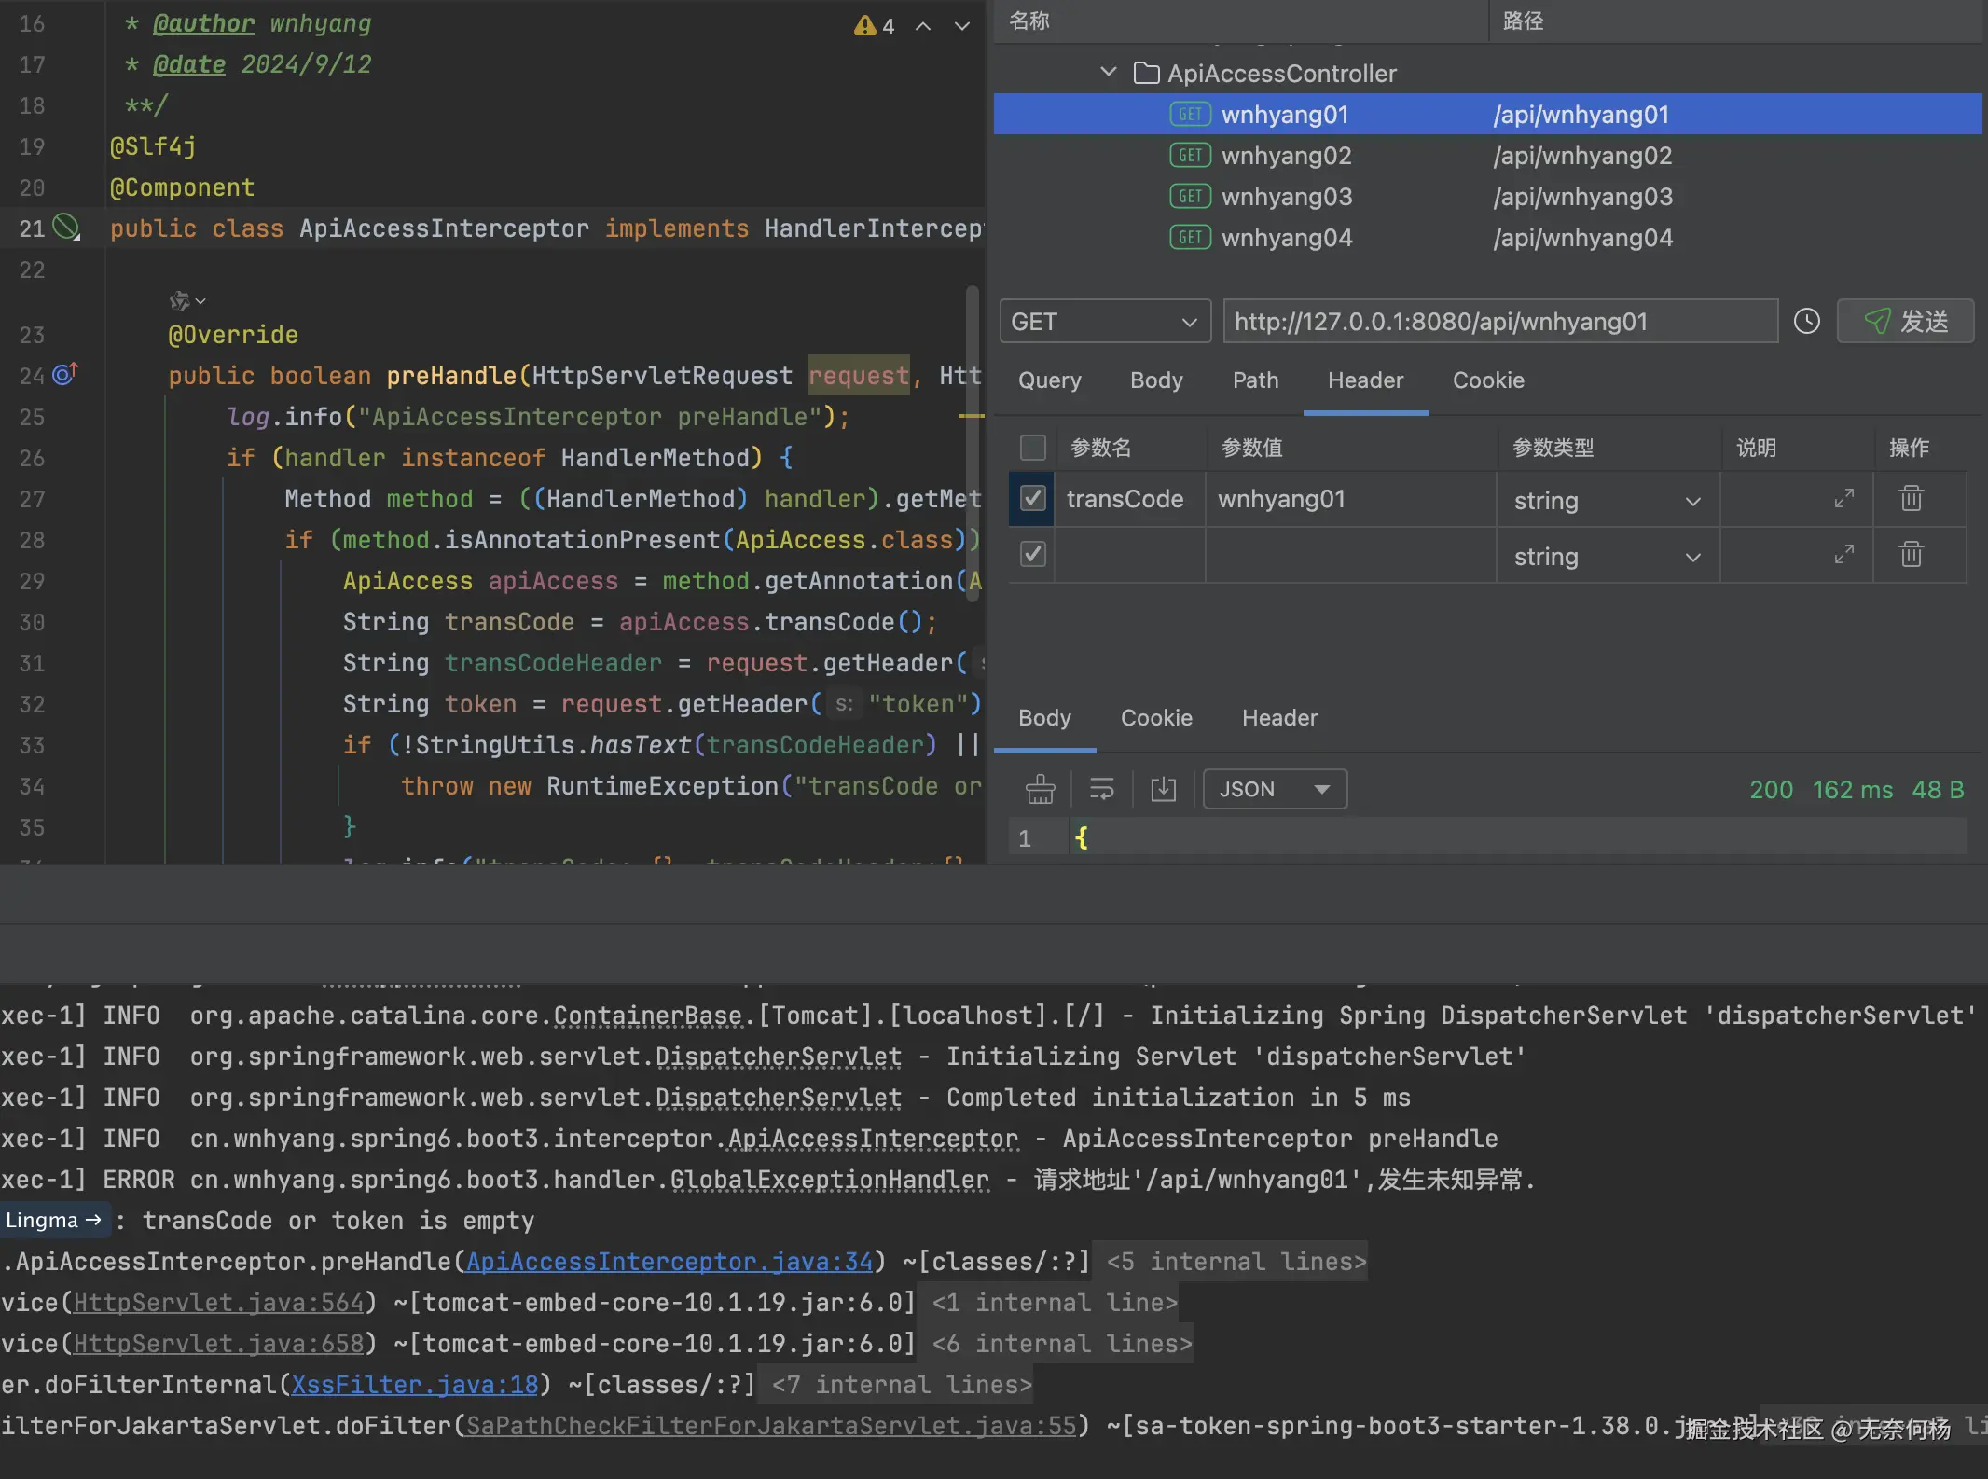Viewport: 1988px width, 1479px height.
Task: Open the warnings indicator in editor
Action: pyautogui.click(x=874, y=26)
